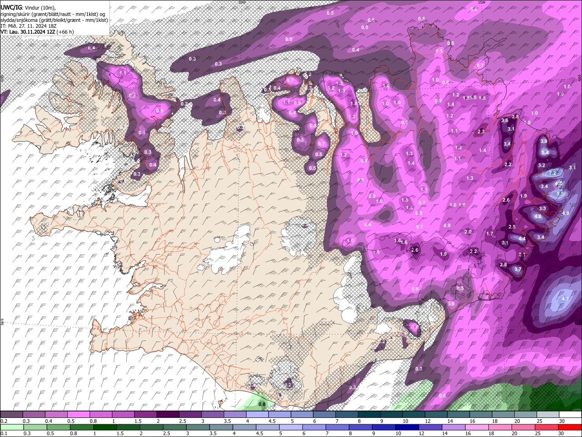Select the rain legend swatch labeled 20
The image size is (582, 437).
[x=523, y=427]
